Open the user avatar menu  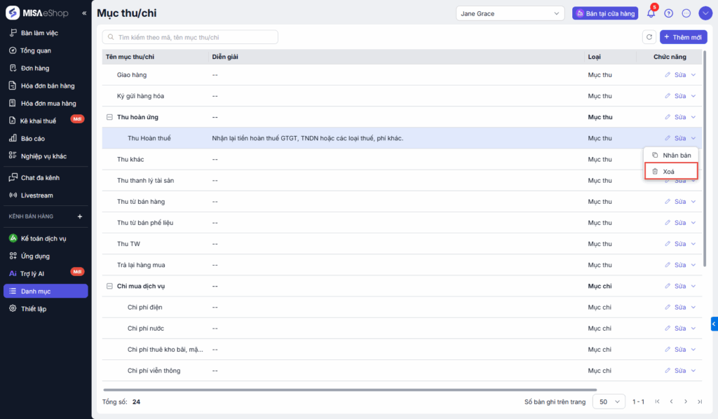point(705,13)
